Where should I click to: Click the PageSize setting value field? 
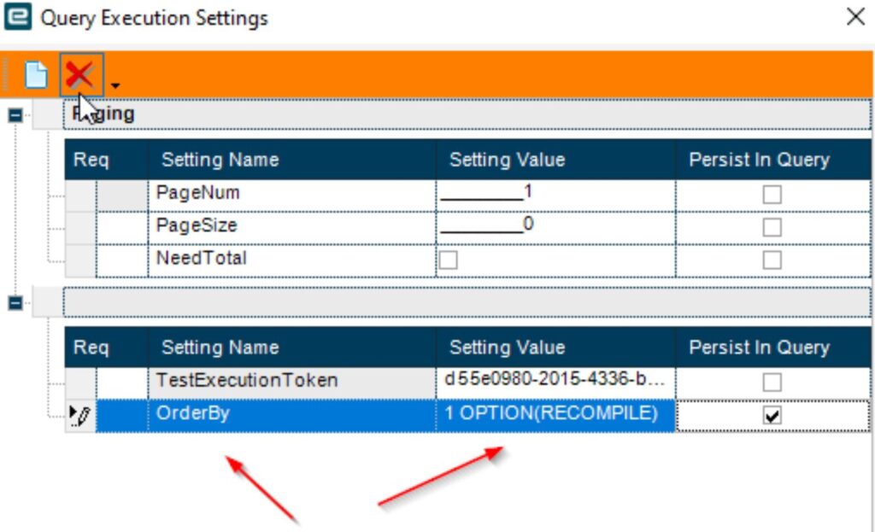[x=555, y=227]
